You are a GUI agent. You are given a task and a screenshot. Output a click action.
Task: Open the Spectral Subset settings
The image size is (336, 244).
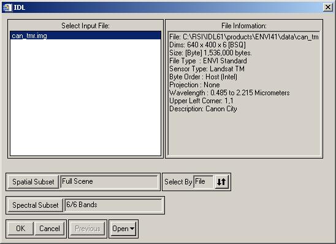(x=36, y=205)
